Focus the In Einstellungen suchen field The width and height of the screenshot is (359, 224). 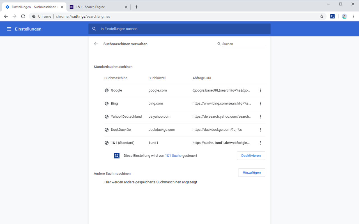[179, 29]
